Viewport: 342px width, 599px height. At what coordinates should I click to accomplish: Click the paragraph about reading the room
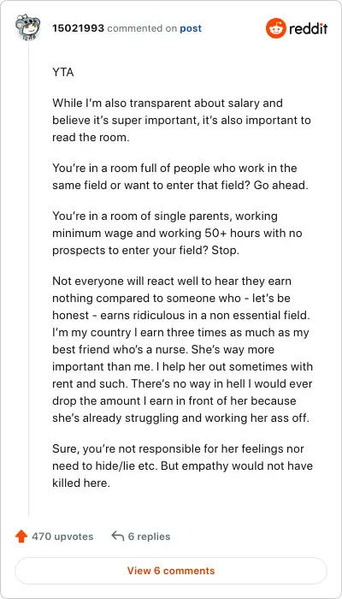pyautogui.click(x=181, y=121)
